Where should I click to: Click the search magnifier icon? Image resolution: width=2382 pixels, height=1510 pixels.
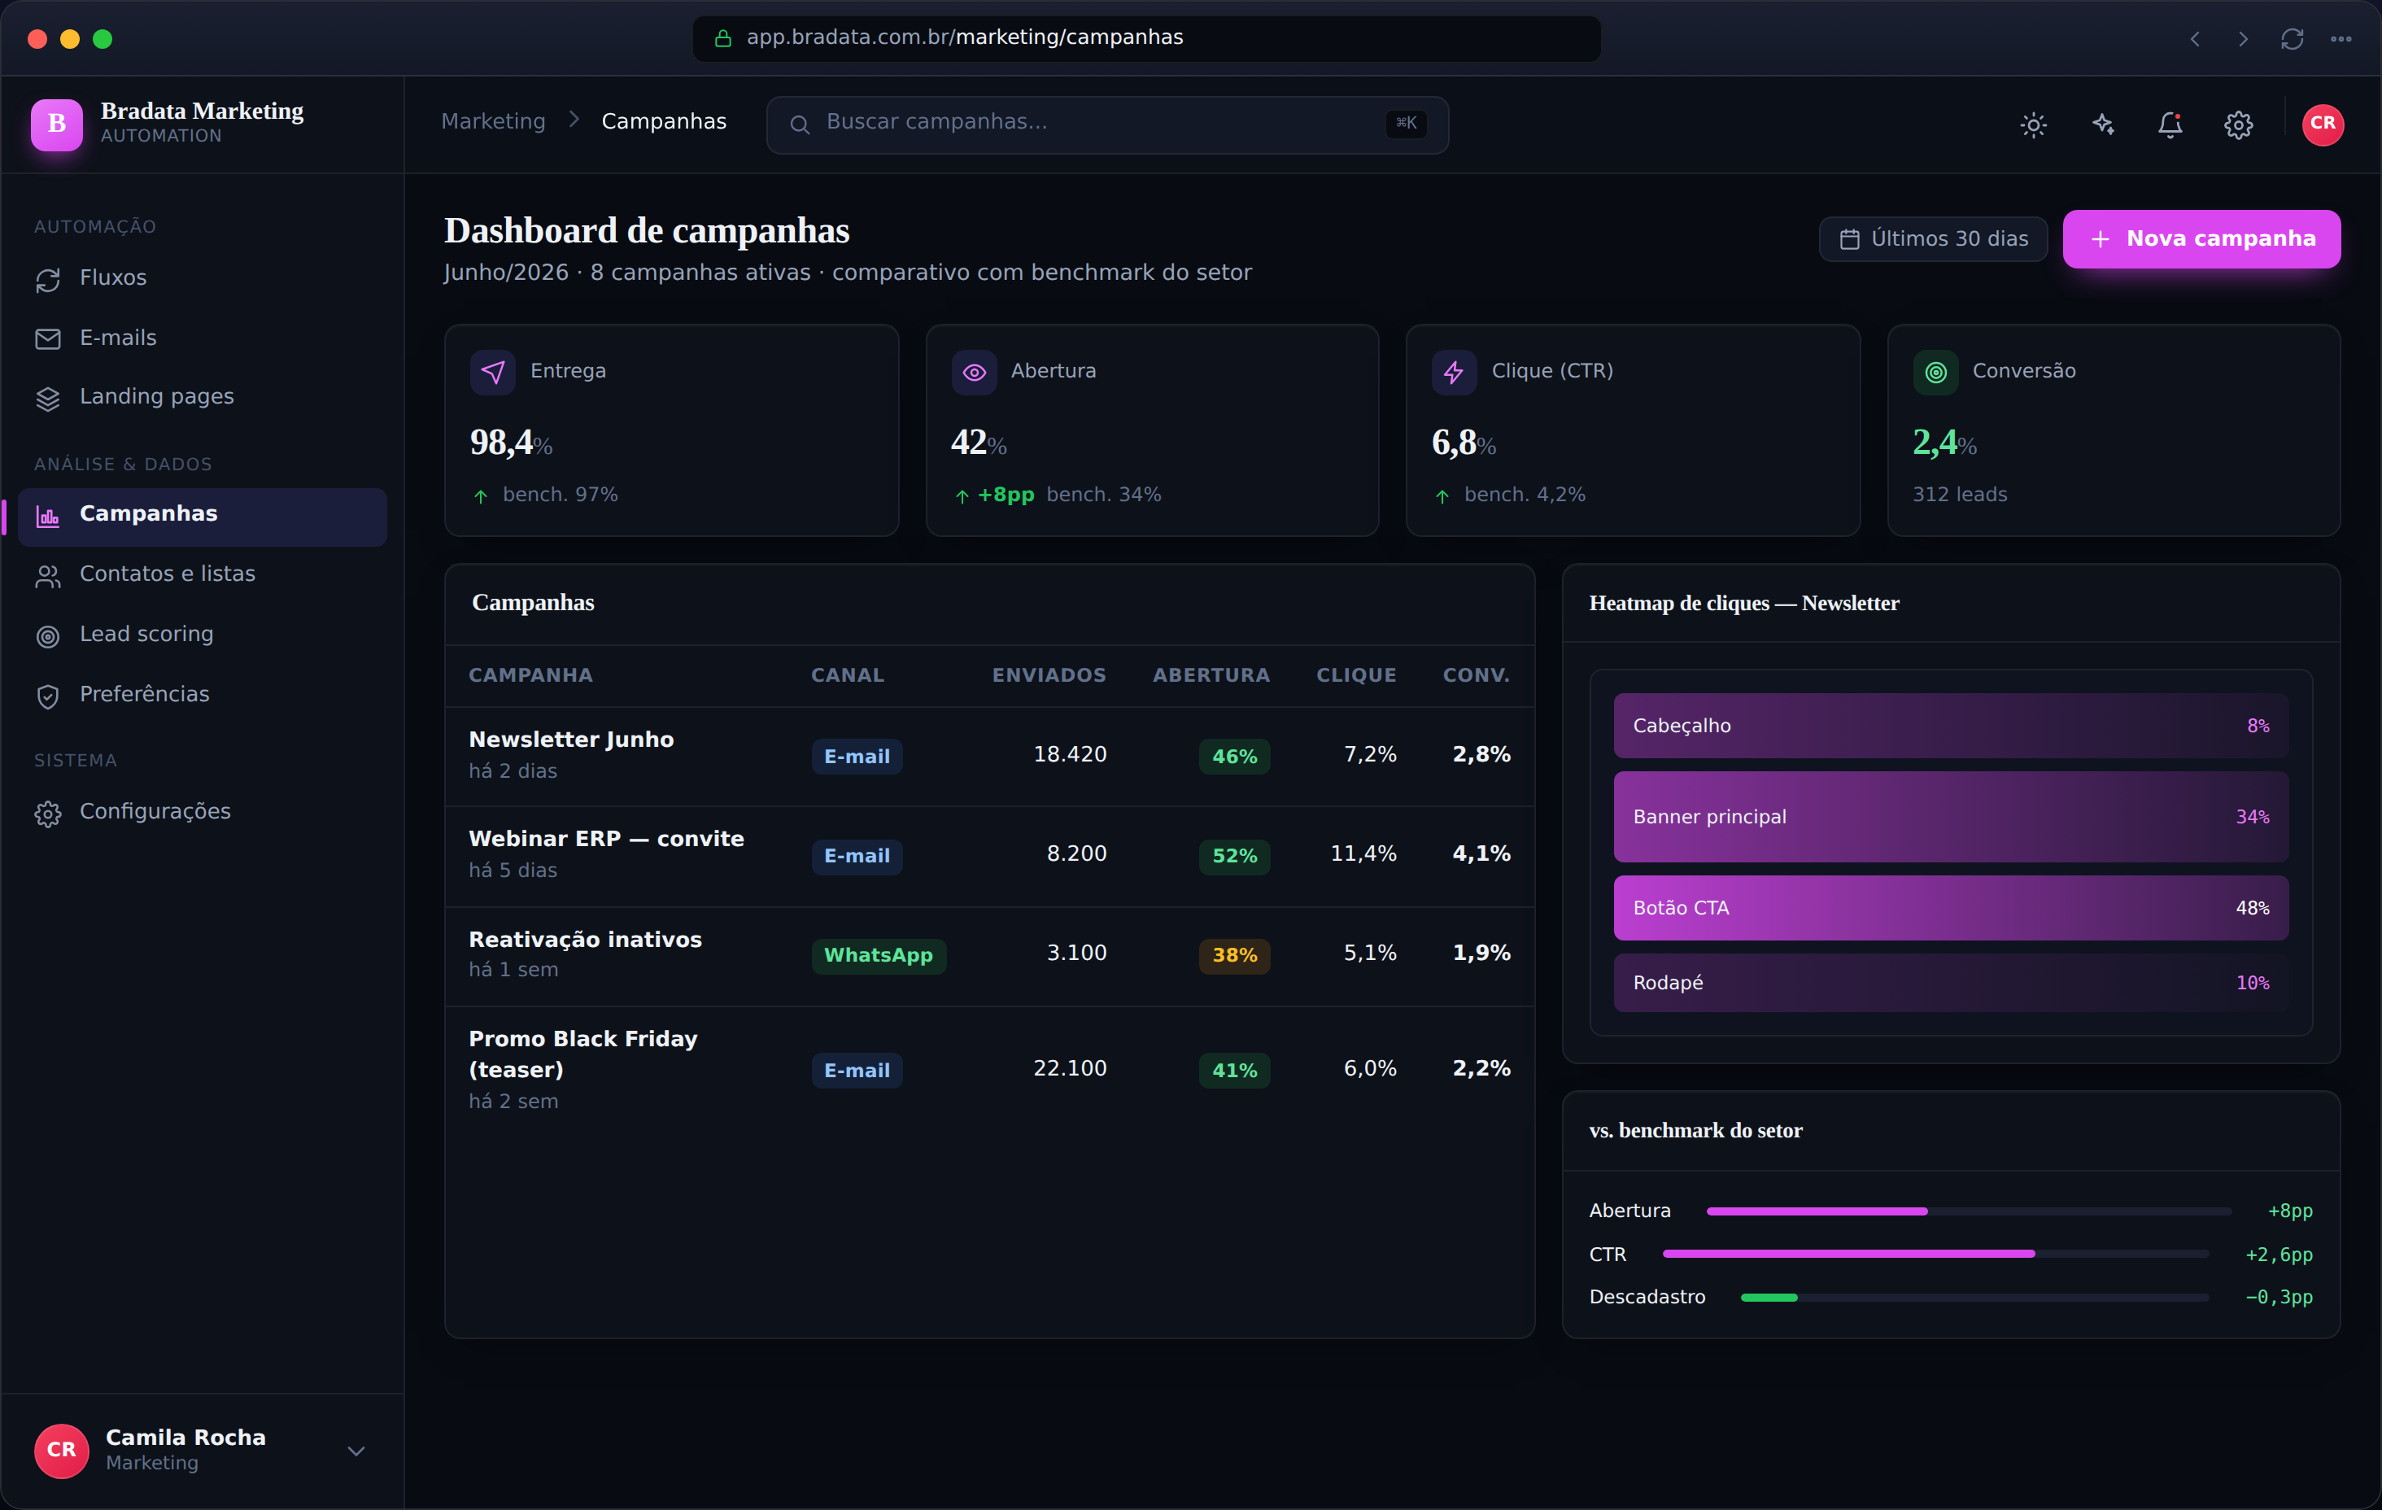(799, 124)
